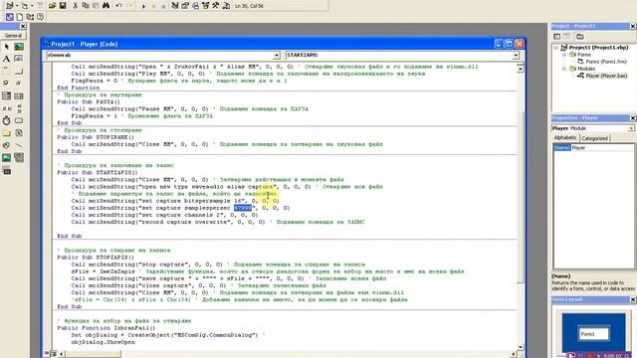Click code window vertical scrollbar up arrow
637x358 pixels.
coord(520,68)
